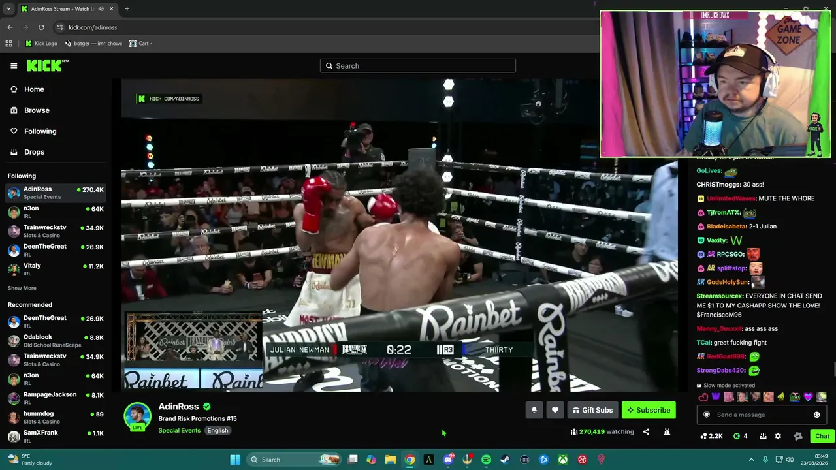The width and height of the screenshot is (836, 470).
Task: Click the Gift Subs button
Action: [592, 410]
